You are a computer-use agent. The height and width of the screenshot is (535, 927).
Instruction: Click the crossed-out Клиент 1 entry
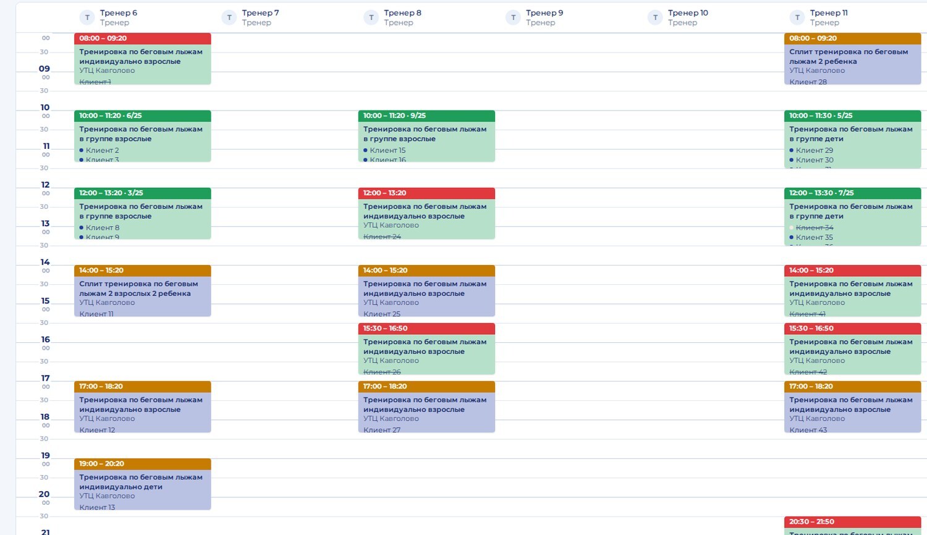tap(95, 82)
